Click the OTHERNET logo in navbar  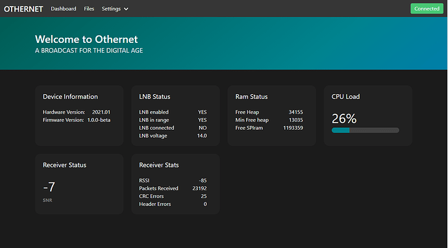click(23, 9)
